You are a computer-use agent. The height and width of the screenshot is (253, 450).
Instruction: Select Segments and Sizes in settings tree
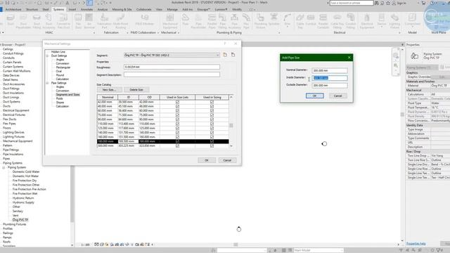pyautogui.click(x=67, y=95)
